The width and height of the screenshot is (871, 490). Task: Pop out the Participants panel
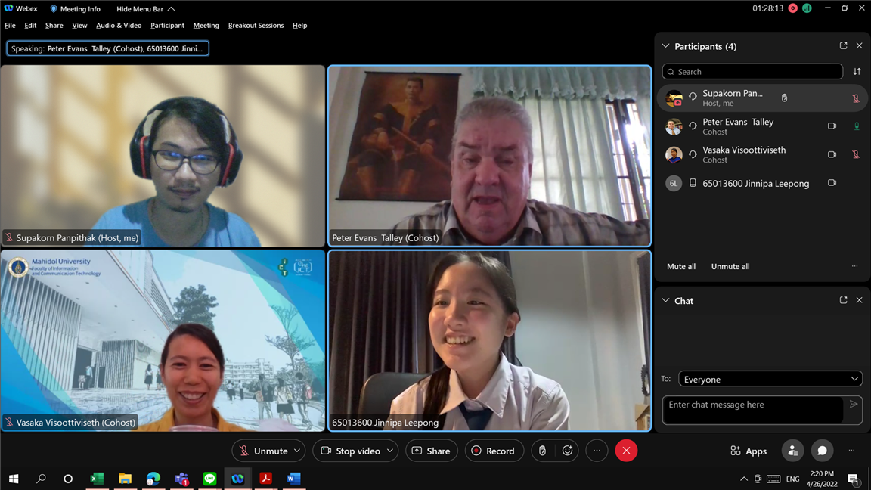[x=843, y=46]
